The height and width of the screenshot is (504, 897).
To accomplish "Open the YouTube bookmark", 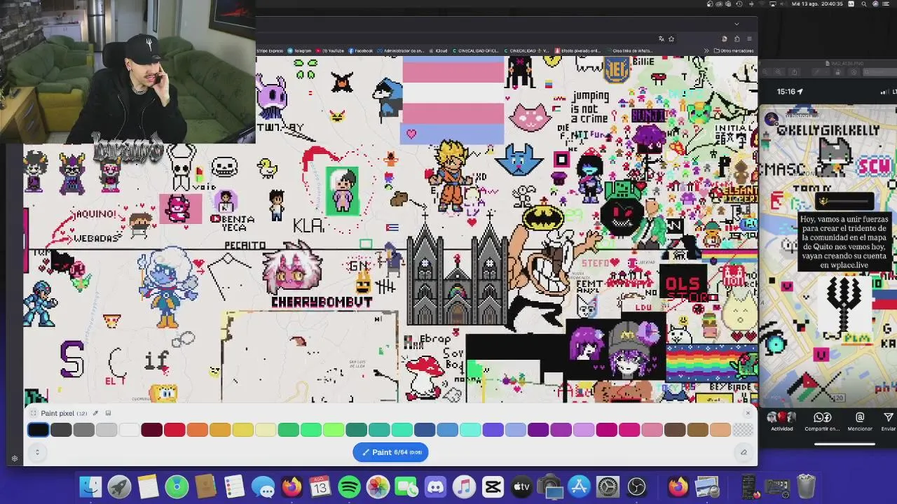I will [x=330, y=50].
